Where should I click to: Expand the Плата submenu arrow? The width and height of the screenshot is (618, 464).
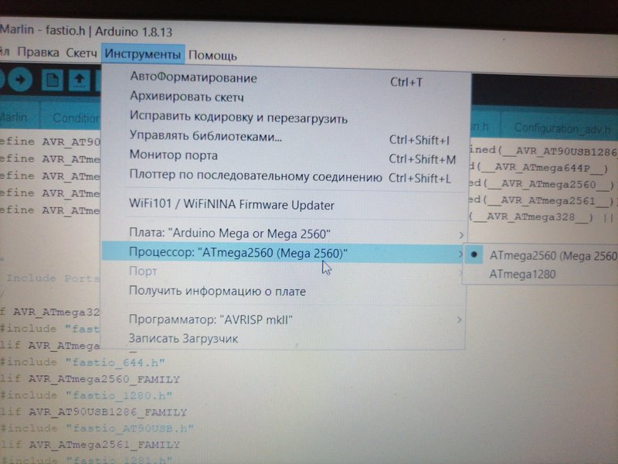point(461,236)
